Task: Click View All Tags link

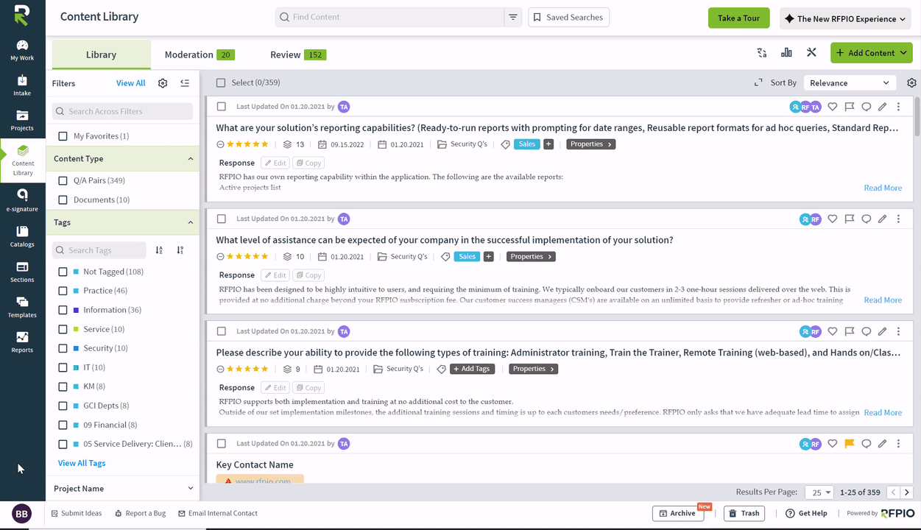Action: tap(82, 463)
